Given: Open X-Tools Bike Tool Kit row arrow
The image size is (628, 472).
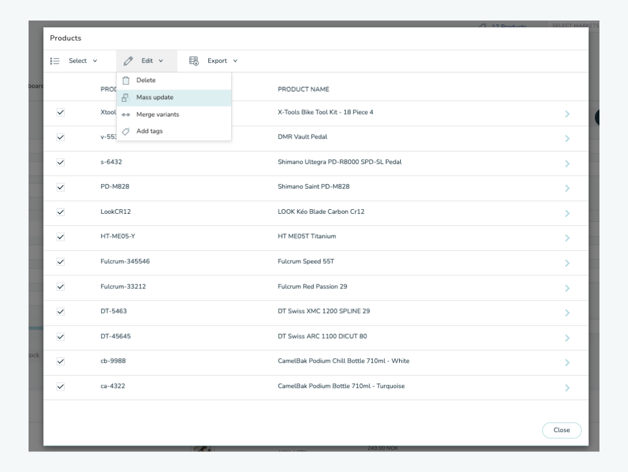Looking at the screenshot, I should (567, 114).
